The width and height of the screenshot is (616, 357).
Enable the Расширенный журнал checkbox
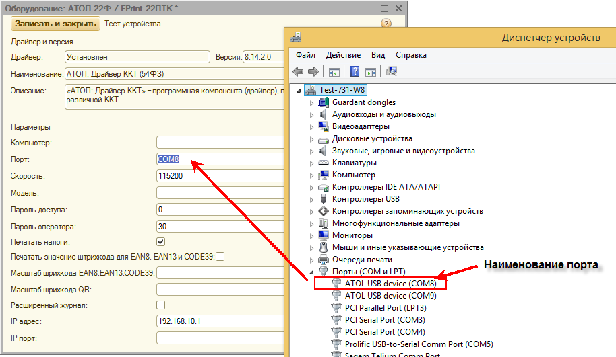(161, 305)
